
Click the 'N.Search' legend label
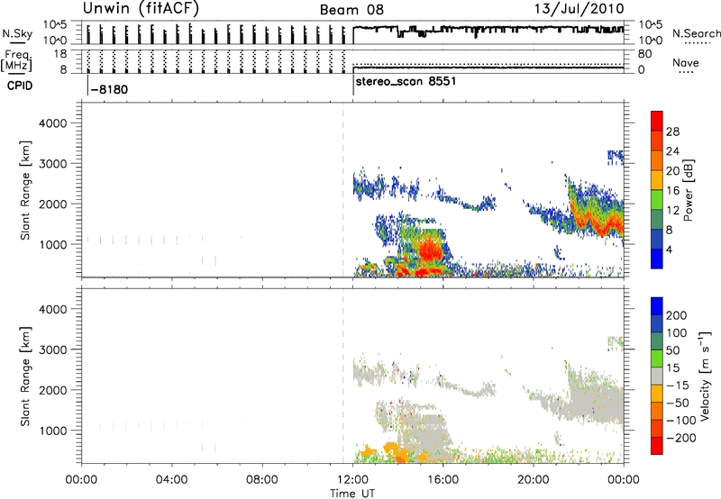(x=696, y=33)
